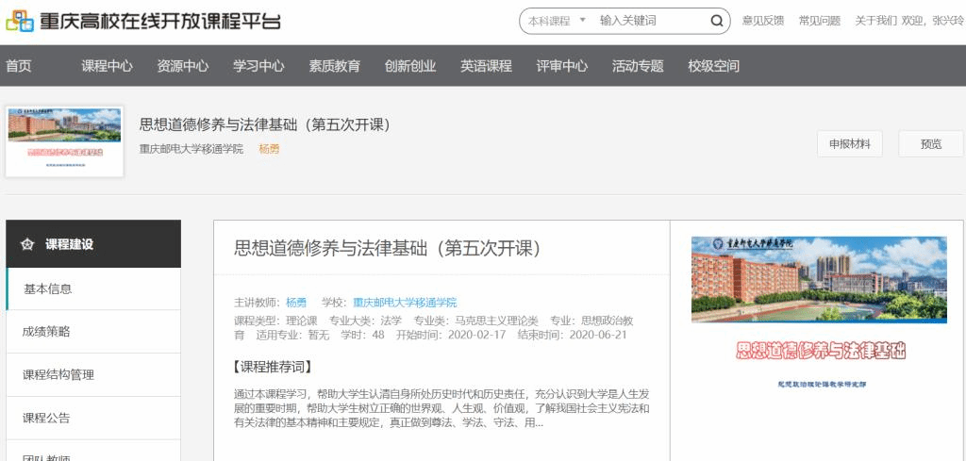Open the 重庆邮电大学移通学院 school link
Viewport: 966px width, 461px height.
(x=405, y=303)
